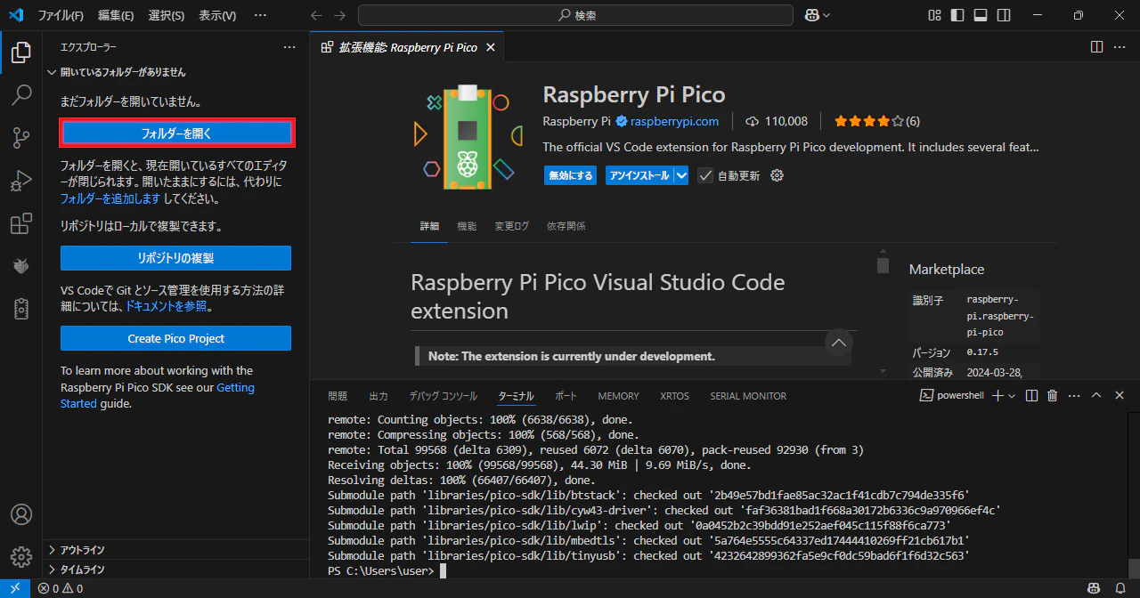Open the terminal panel ellipsis menu
The image size is (1140, 598).
click(1073, 395)
